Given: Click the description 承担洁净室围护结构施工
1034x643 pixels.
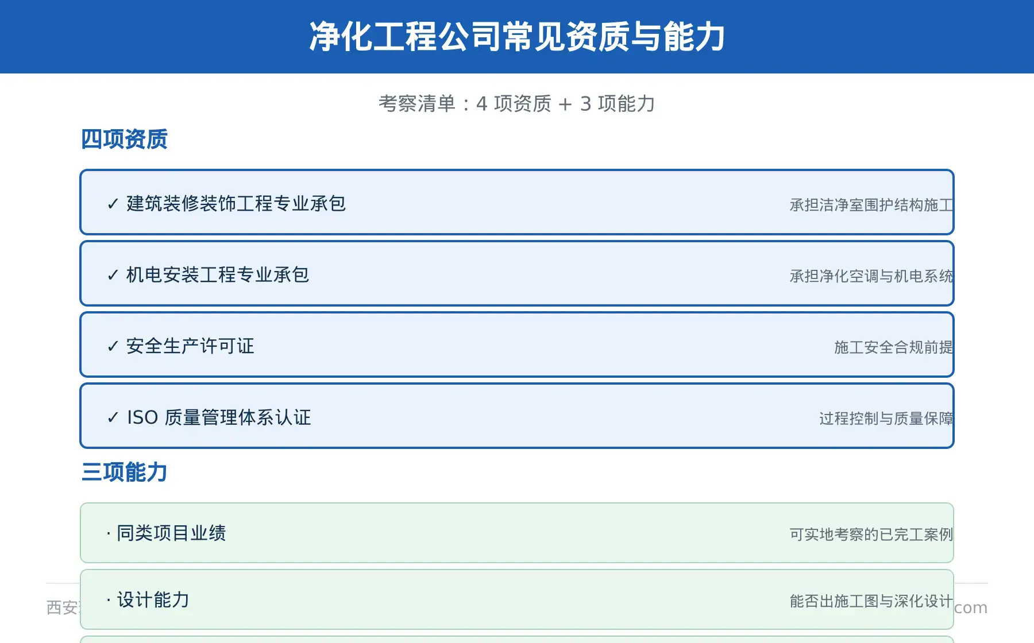Looking at the screenshot, I should pyautogui.click(x=871, y=205).
